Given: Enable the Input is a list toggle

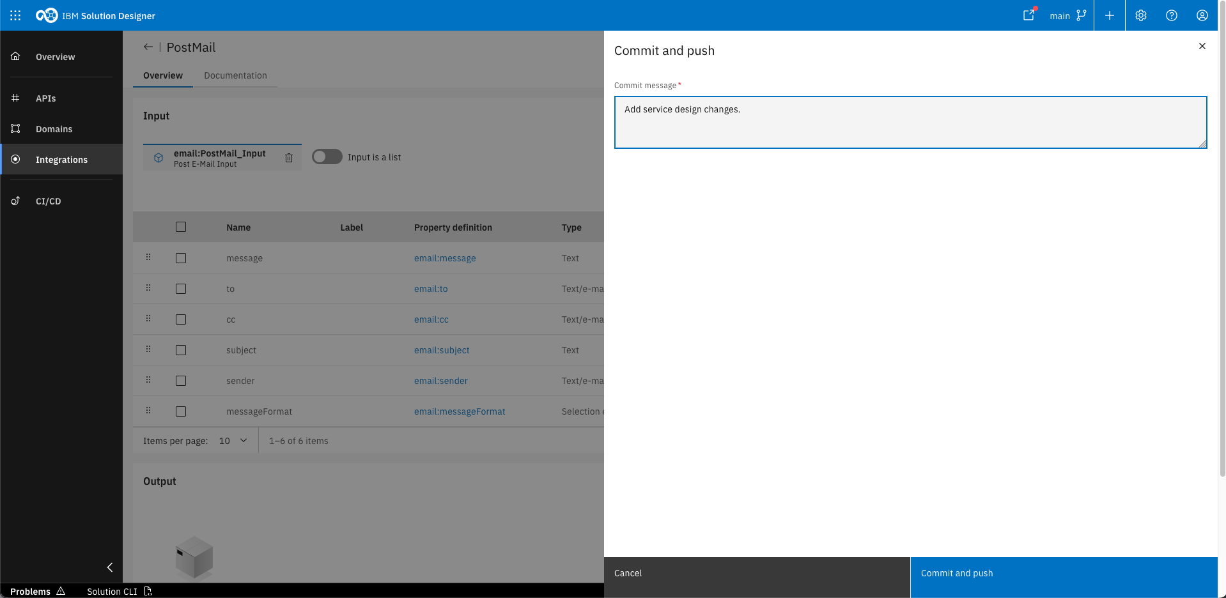Looking at the screenshot, I should point(327,157).
